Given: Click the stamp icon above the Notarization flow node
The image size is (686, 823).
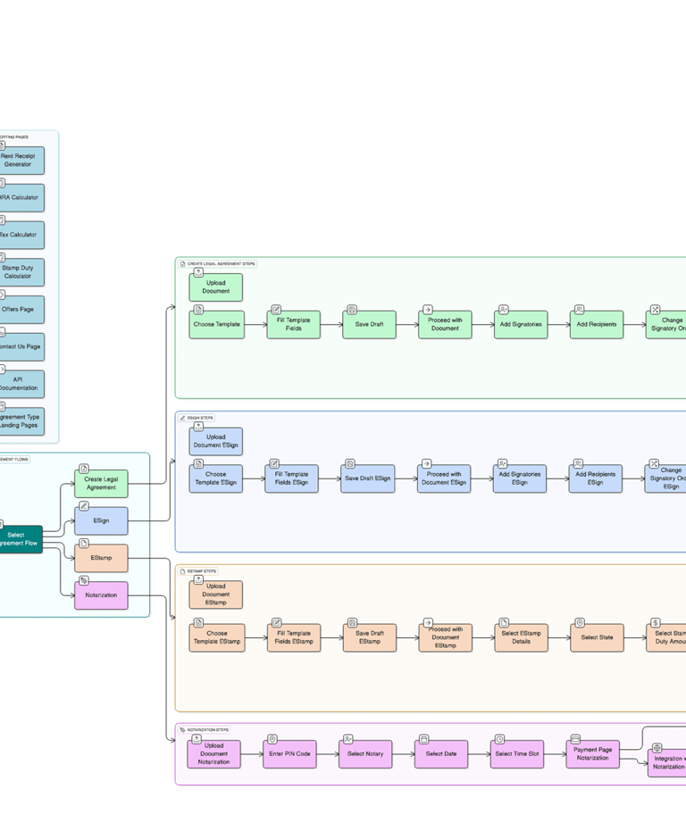Looking at the screenshot, I should pos(84,580).
